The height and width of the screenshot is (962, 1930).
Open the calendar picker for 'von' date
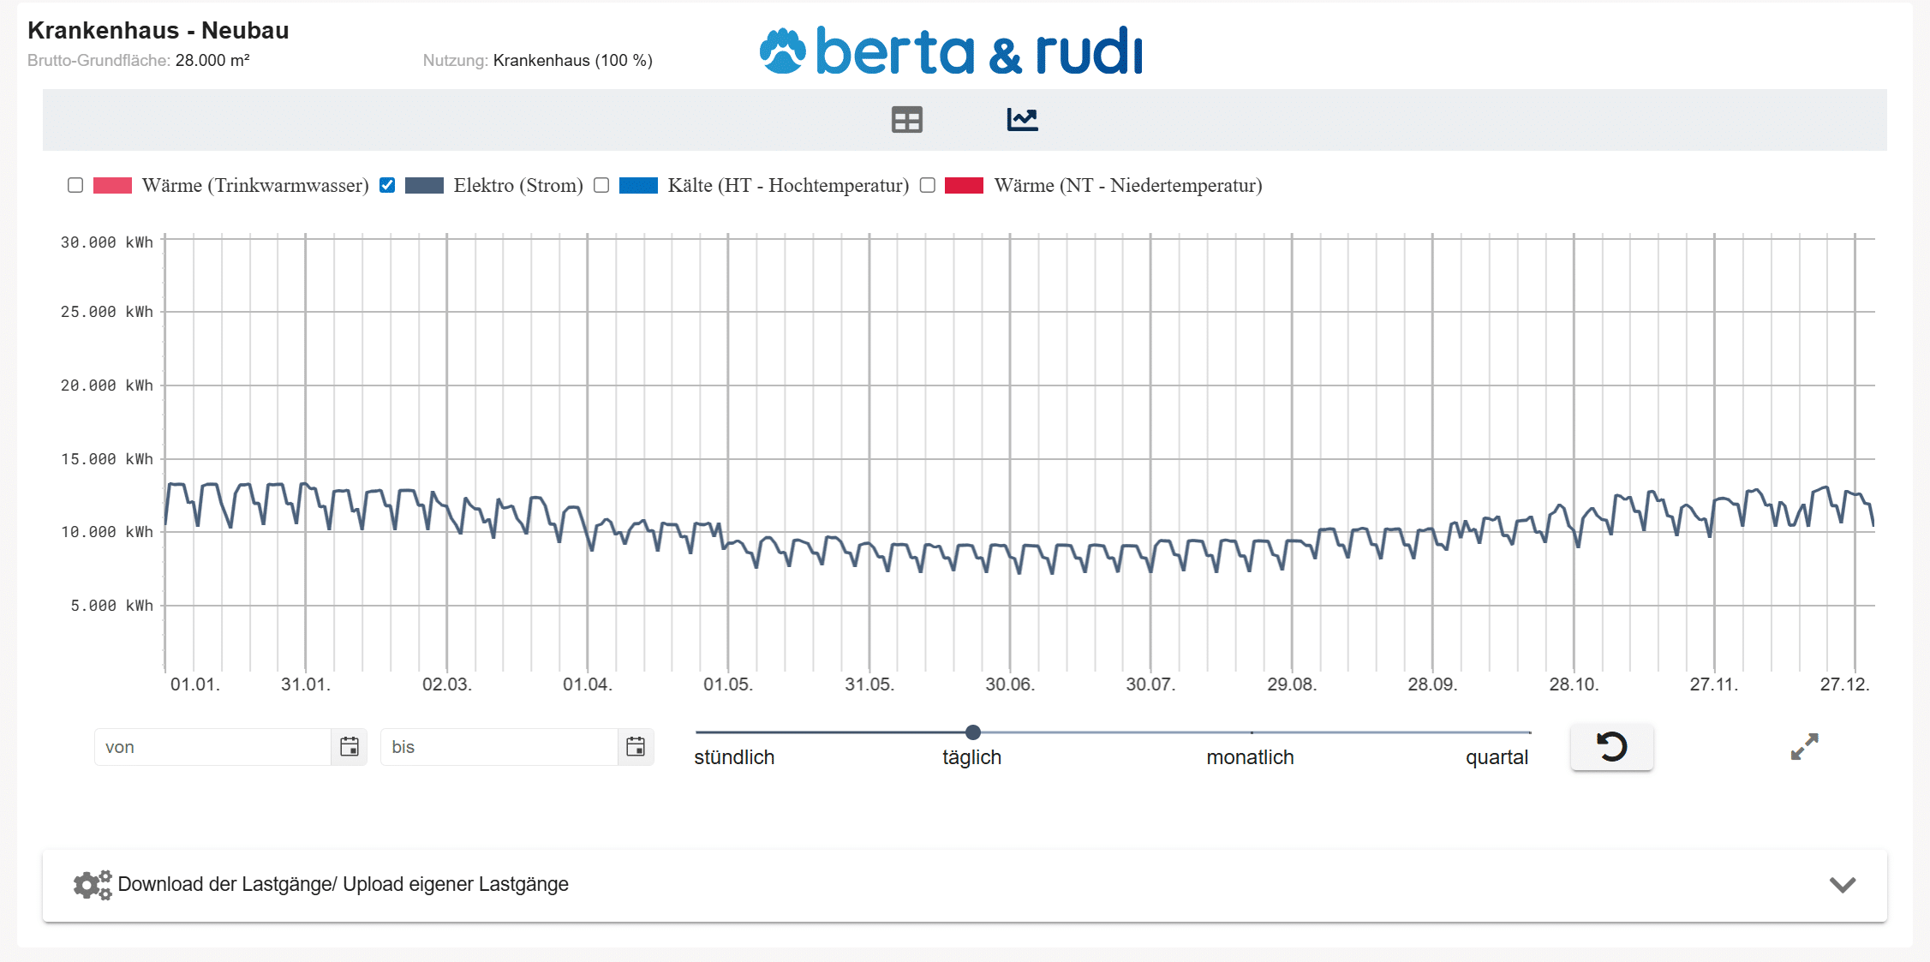[350, 747]
